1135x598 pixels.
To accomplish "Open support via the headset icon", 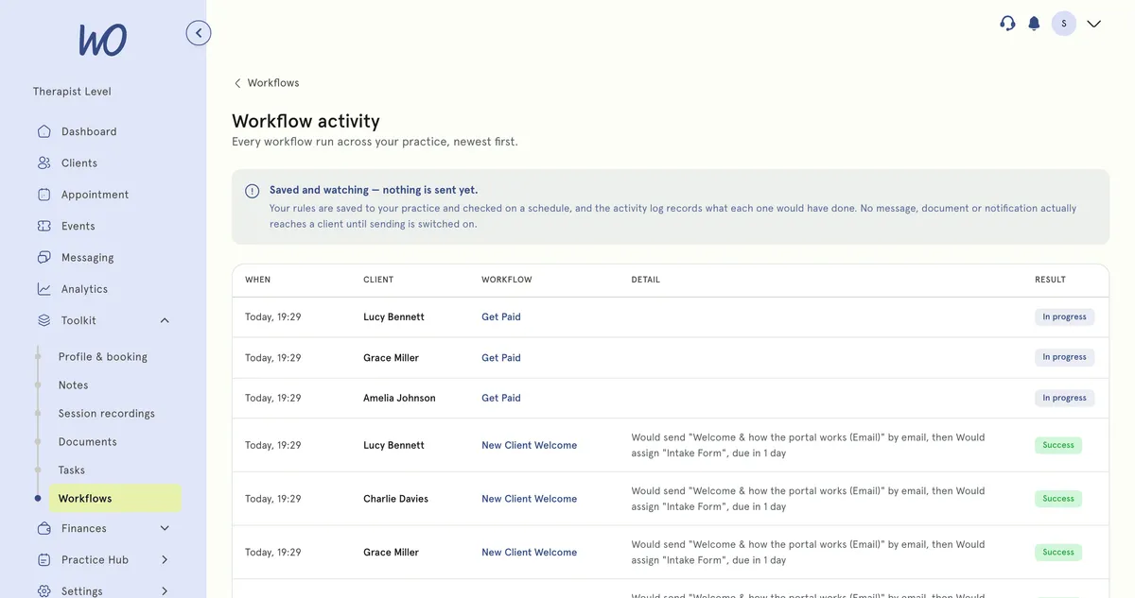I will click(x=1007, y=24).
